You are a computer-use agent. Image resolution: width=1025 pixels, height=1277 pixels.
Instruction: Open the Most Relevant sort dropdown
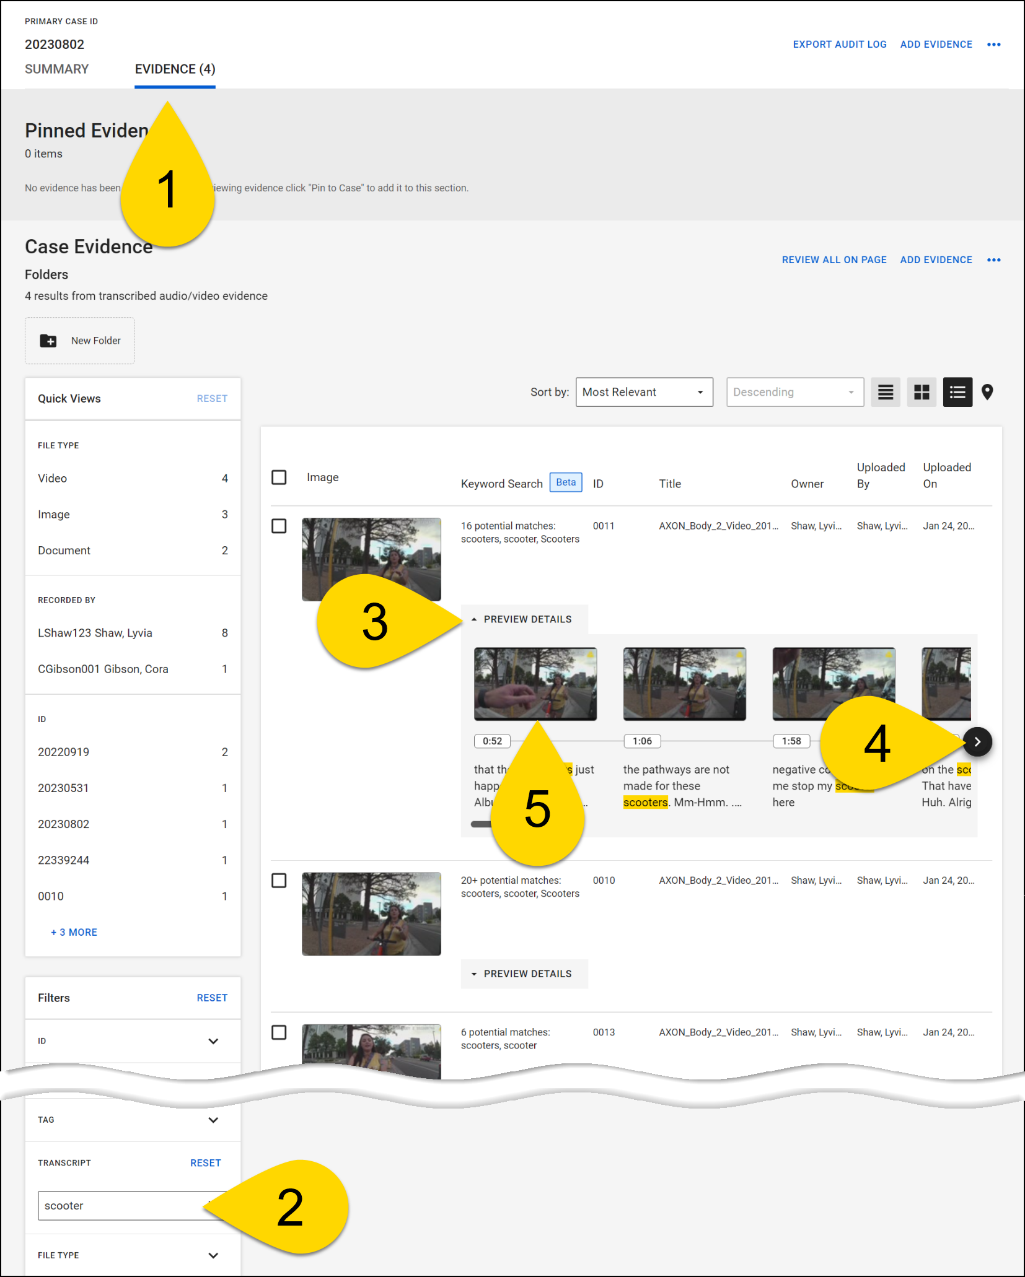coord(644,393)
